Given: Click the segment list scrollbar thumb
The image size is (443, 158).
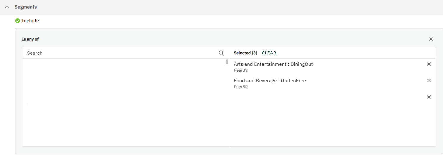Looking at the screenshot, I should tap(227, 62).
